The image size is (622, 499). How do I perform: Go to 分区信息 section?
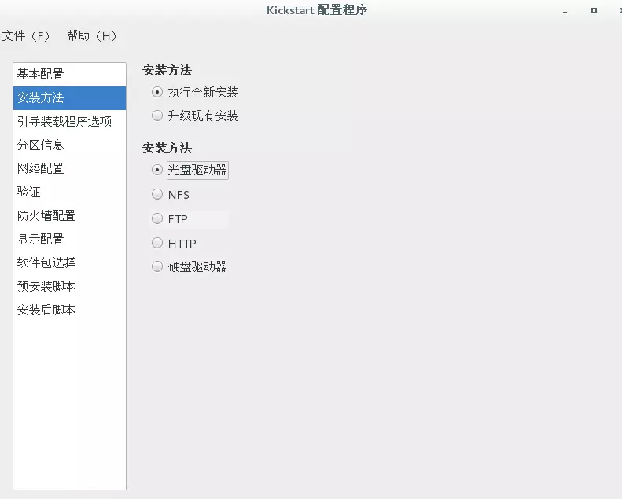tap(69, 145)
